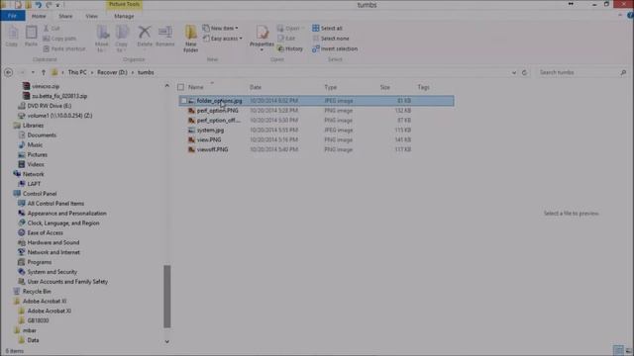
Task: Click the navigation pane scroll-down arrow
Action: [x=167, y=341]
